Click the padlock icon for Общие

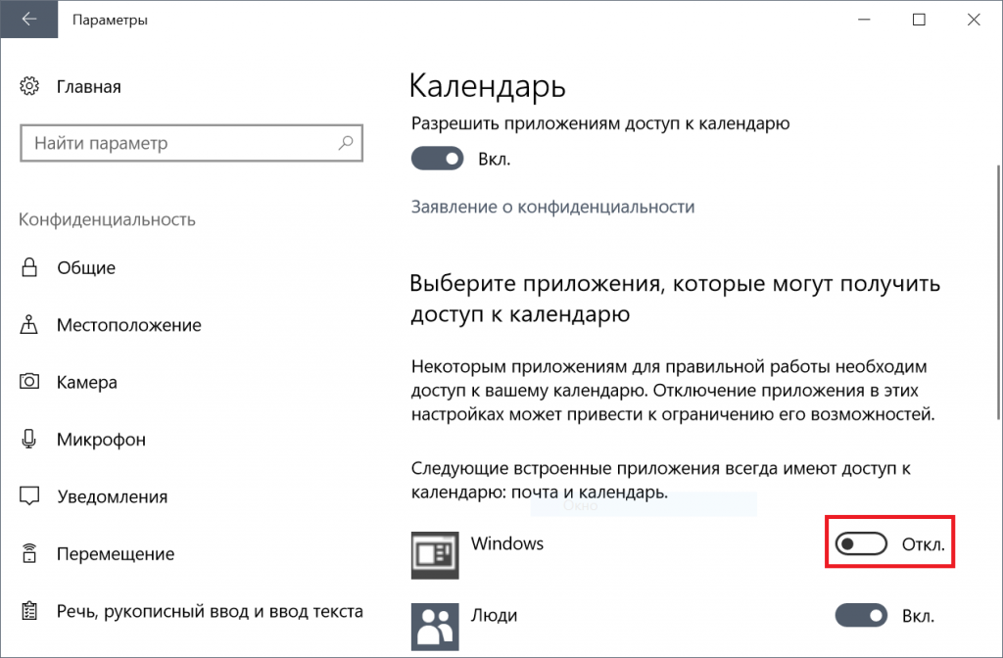click(29, 267)
